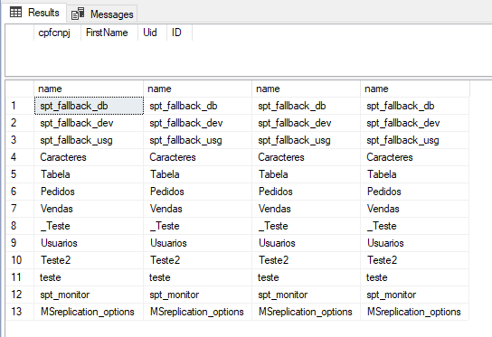
Task: Click spt_monitor cell in fourth name column
Action: 415,295
